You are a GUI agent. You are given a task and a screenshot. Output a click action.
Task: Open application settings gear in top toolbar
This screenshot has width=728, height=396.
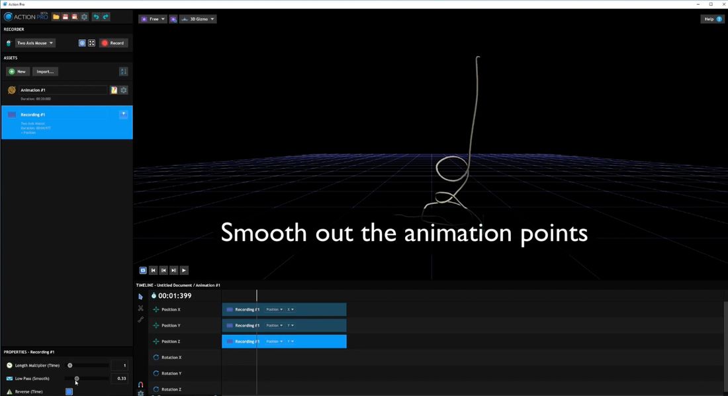(x=84, y=17)
